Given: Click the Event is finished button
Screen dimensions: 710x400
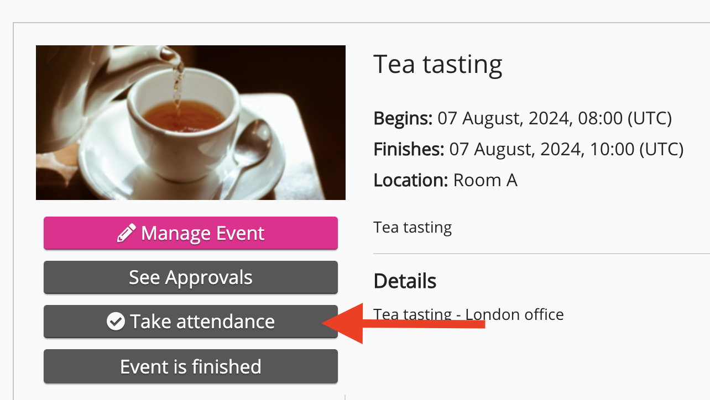Looking at the screenshot, I should click(x=191, y=366).
